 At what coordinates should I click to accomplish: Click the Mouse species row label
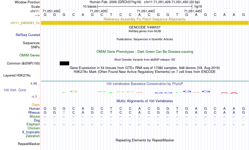point(35,117)
